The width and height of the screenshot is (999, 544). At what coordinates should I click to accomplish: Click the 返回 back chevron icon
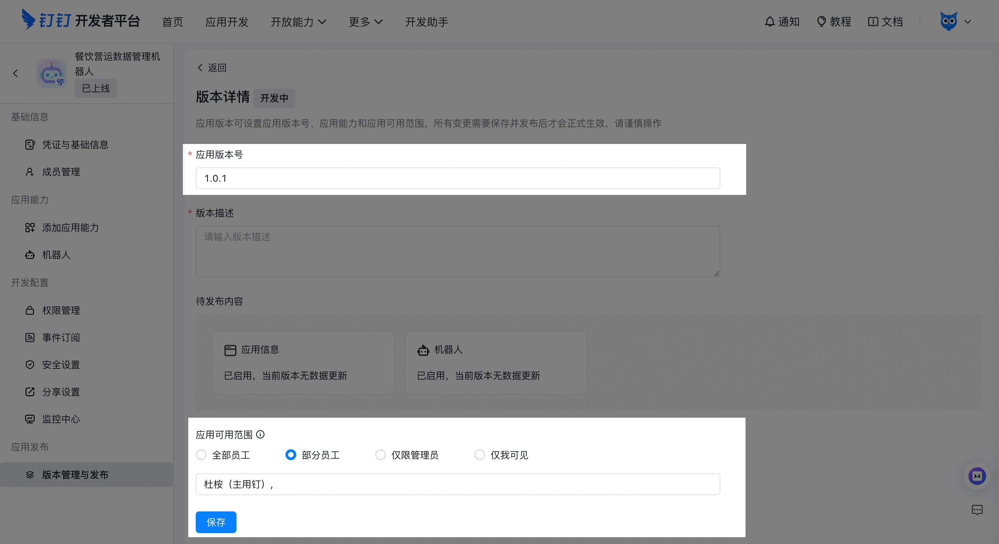(200, 68)
